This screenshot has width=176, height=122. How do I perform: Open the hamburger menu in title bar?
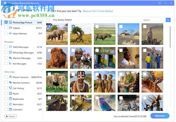click(160, 3)
